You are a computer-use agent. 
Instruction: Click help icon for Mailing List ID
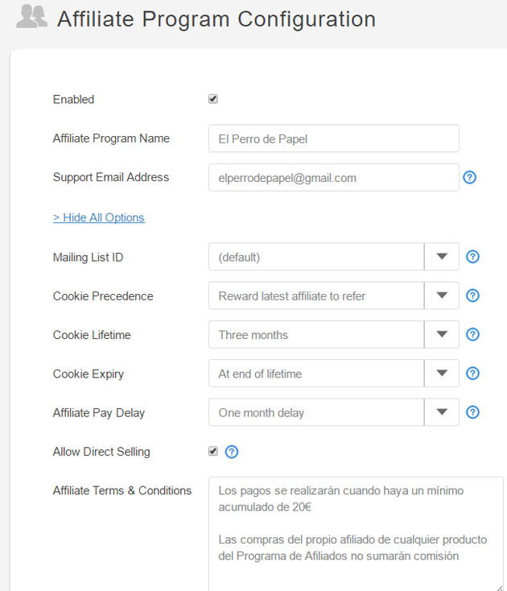coord(473,257)
